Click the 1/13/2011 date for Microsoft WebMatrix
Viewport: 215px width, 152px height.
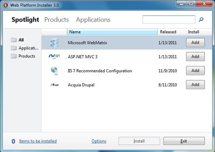click(168, 43)
